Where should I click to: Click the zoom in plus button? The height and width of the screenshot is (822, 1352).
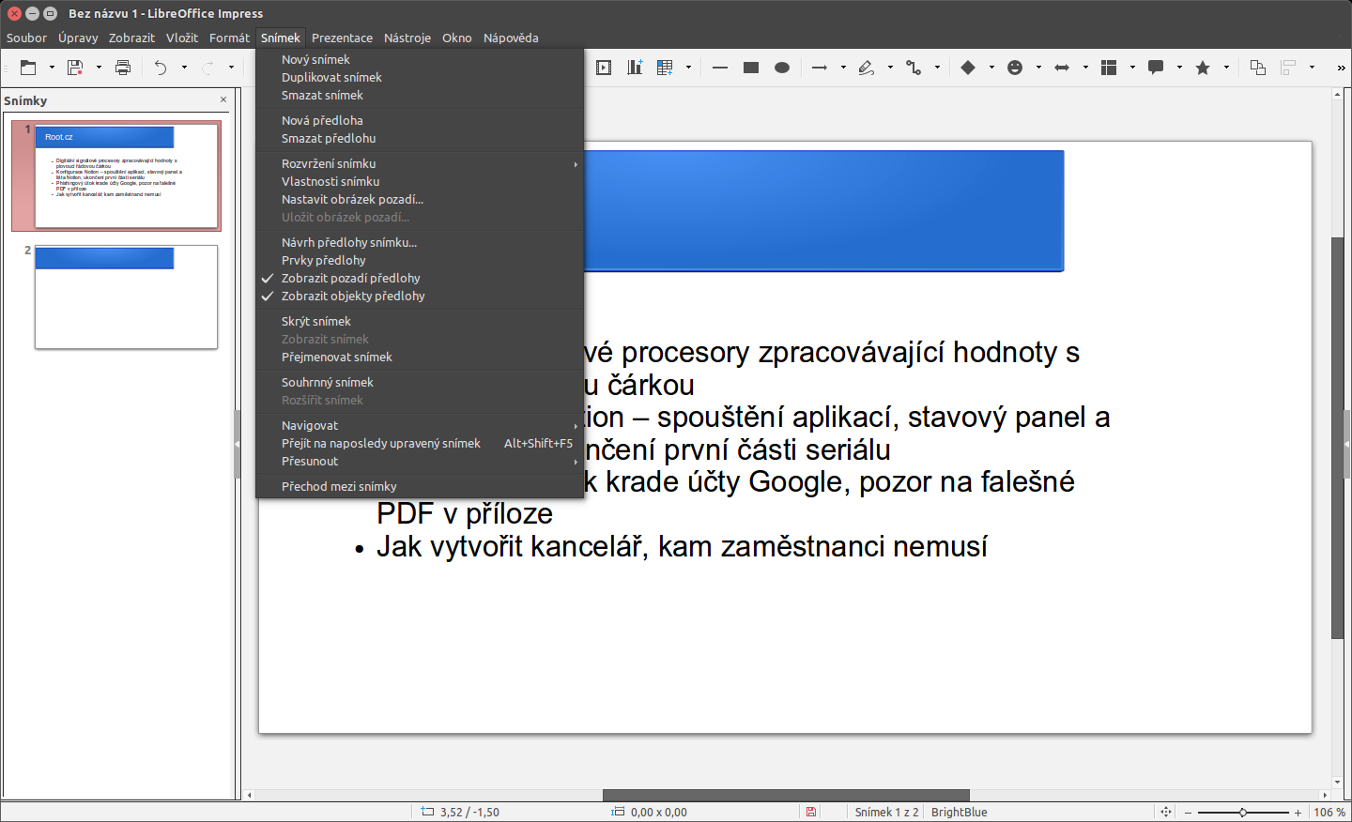click(1298, 813)
